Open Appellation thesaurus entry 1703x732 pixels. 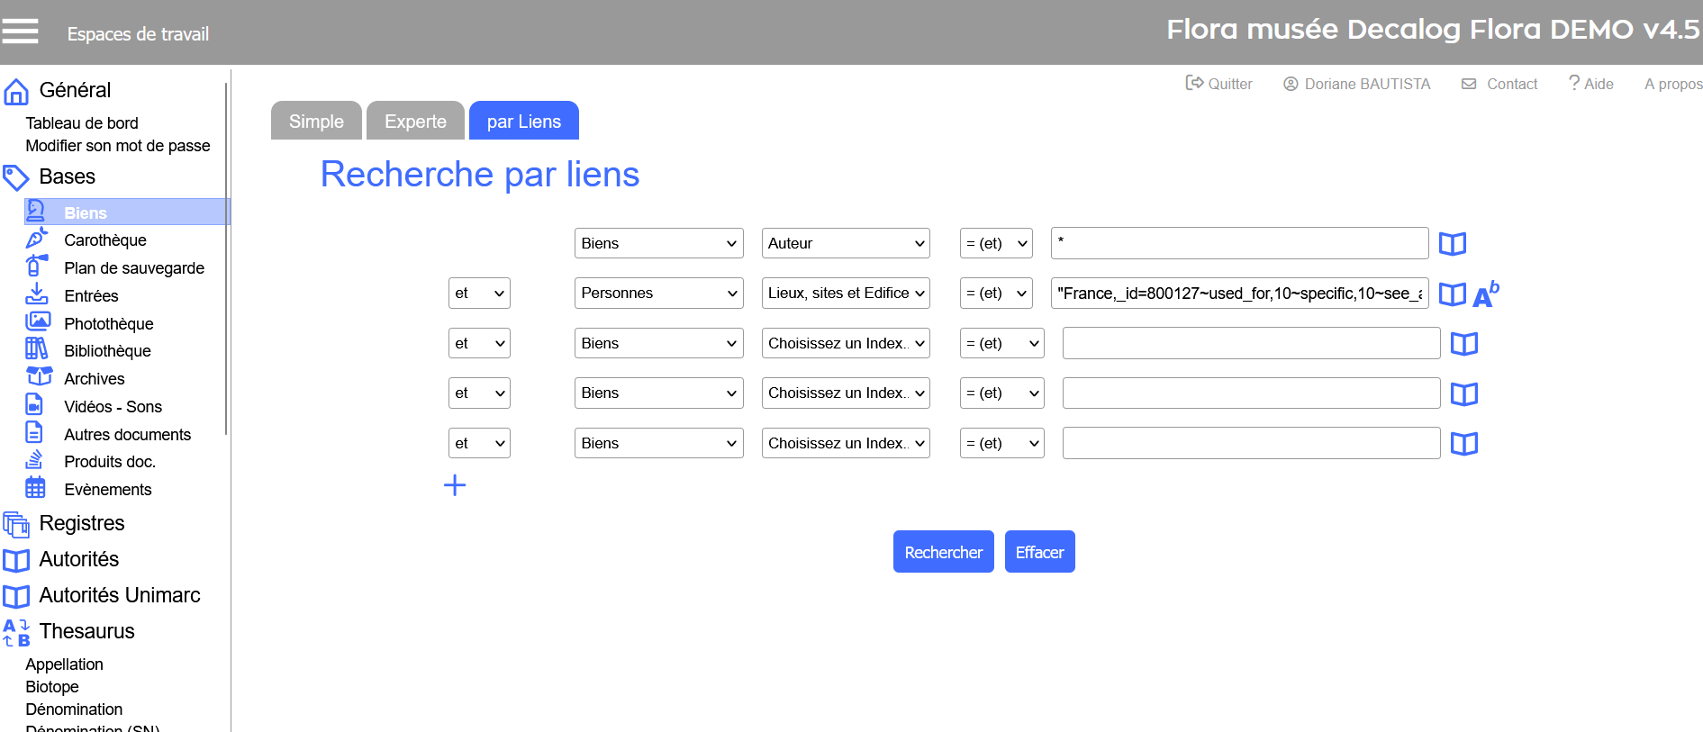point(64,664)
